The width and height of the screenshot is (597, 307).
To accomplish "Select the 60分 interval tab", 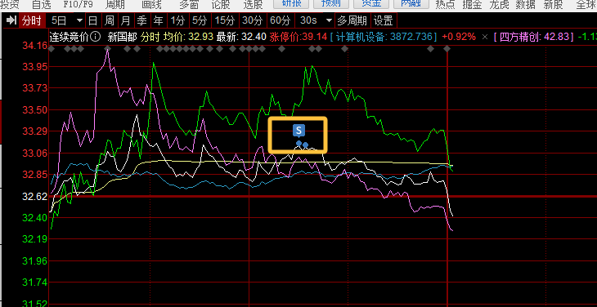I will tap(281, 20).
